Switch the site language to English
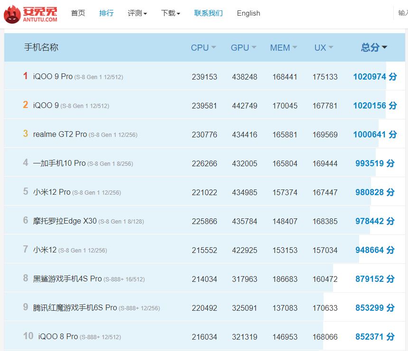This screenshot has width=408, height=351. coord(249,13)
